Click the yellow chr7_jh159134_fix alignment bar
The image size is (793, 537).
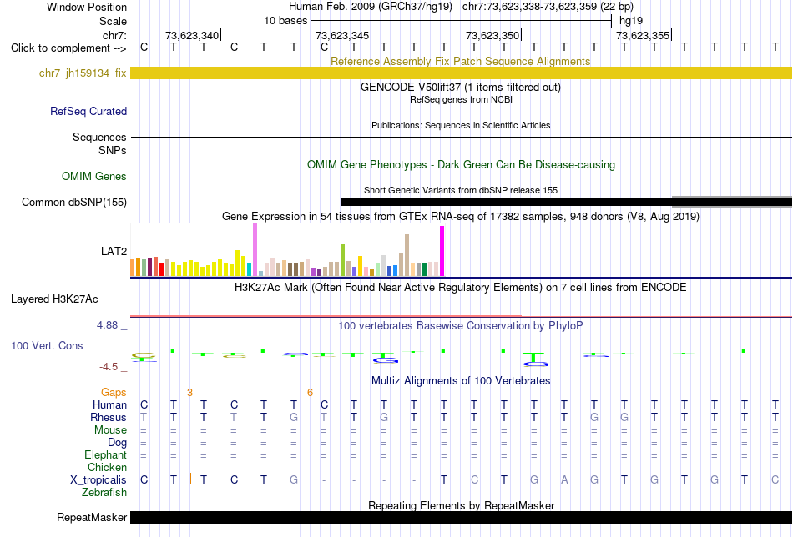(x=461, y=73)
